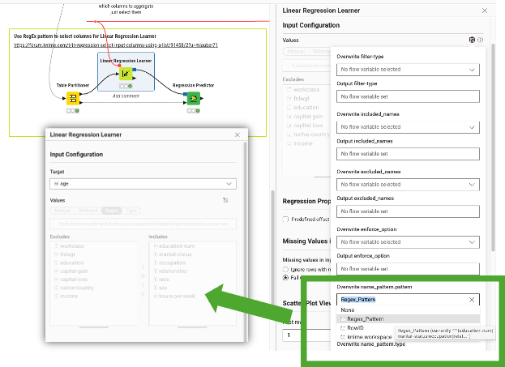This screenshot has width=505, height=367.
Task: Click the flow variable icon in the embedded dialog
Action: click(225, 199)
